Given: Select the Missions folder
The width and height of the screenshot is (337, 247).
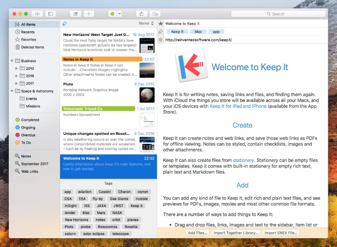Looking at the screenshot, I should point(33,106).
